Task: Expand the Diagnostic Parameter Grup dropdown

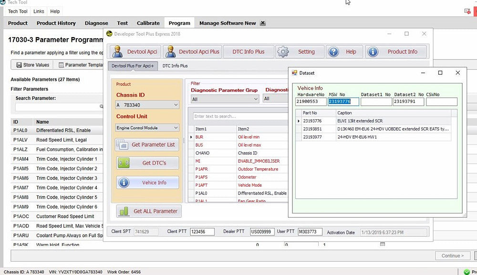Action: tap(256, 99)
